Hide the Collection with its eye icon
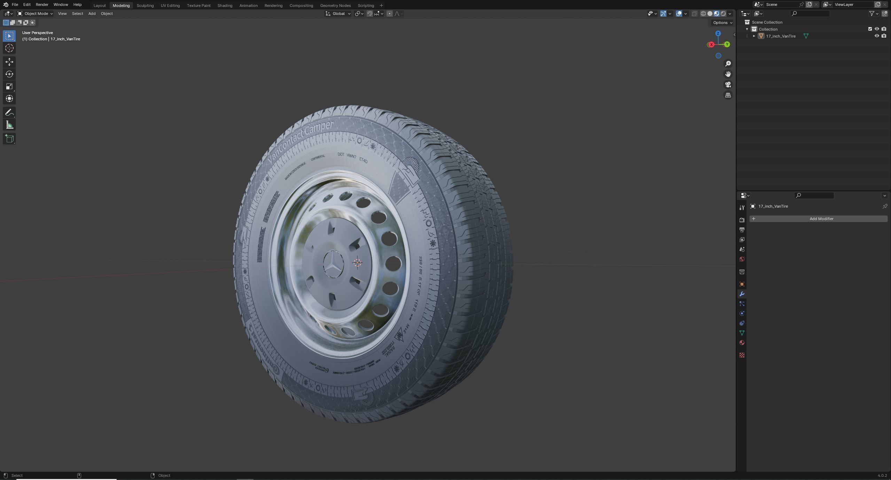 click(877, 29)
